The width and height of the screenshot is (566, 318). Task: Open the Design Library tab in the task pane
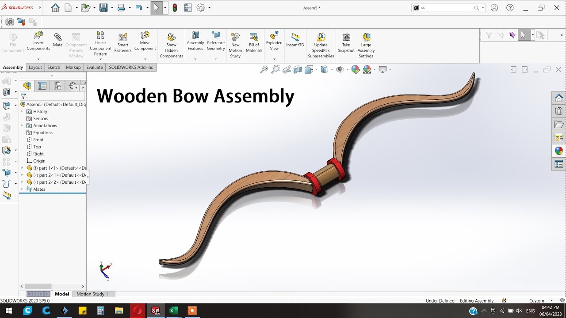coord(559,111)
